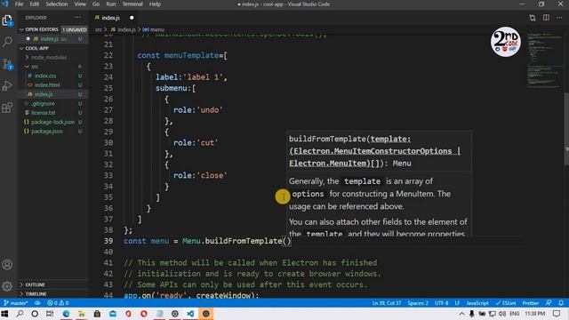Open the Help menu
This screenshot has height=320, width=569.
[155, 4]
